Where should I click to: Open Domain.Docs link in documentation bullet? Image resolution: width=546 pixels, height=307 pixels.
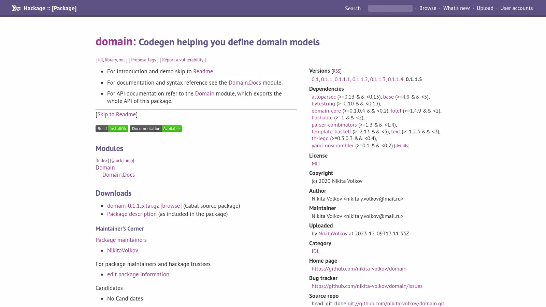click(x=245, y=83)
